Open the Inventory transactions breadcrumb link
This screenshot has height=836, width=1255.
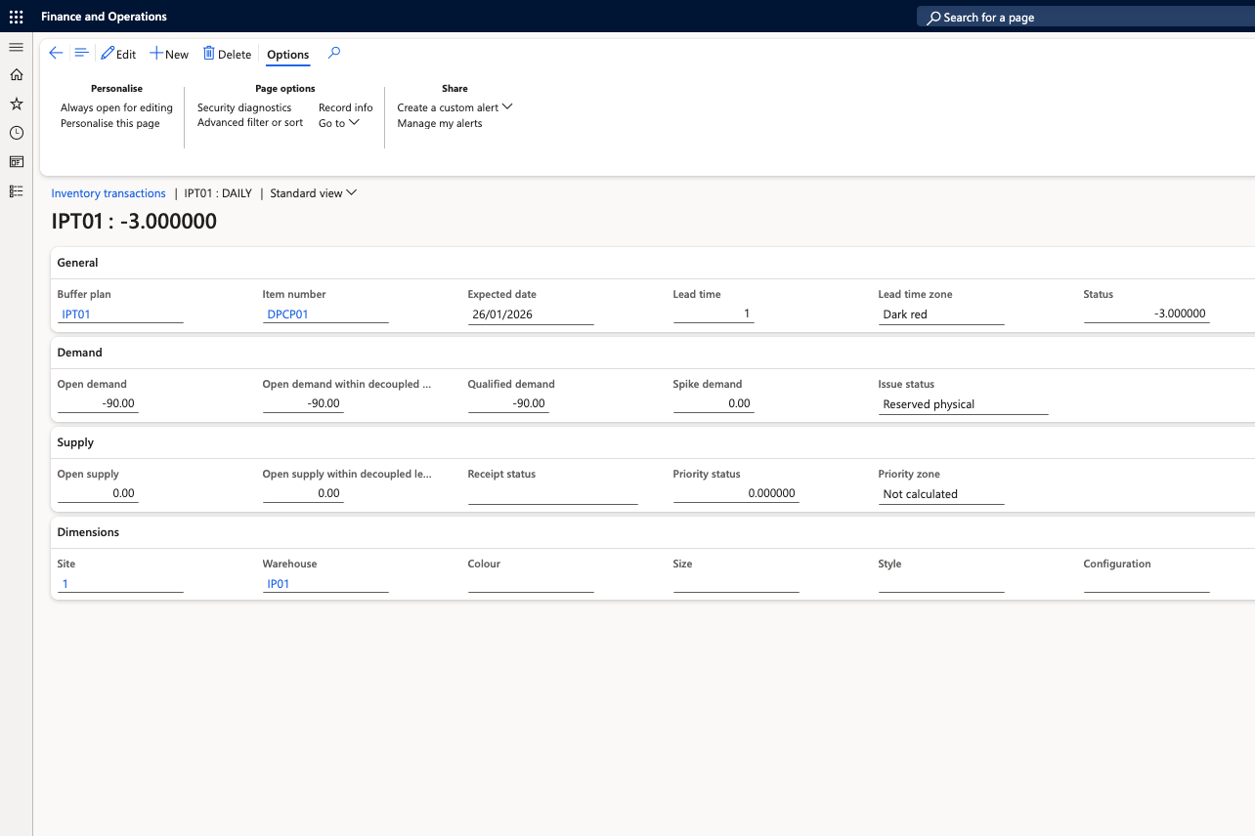coord(108,193)
